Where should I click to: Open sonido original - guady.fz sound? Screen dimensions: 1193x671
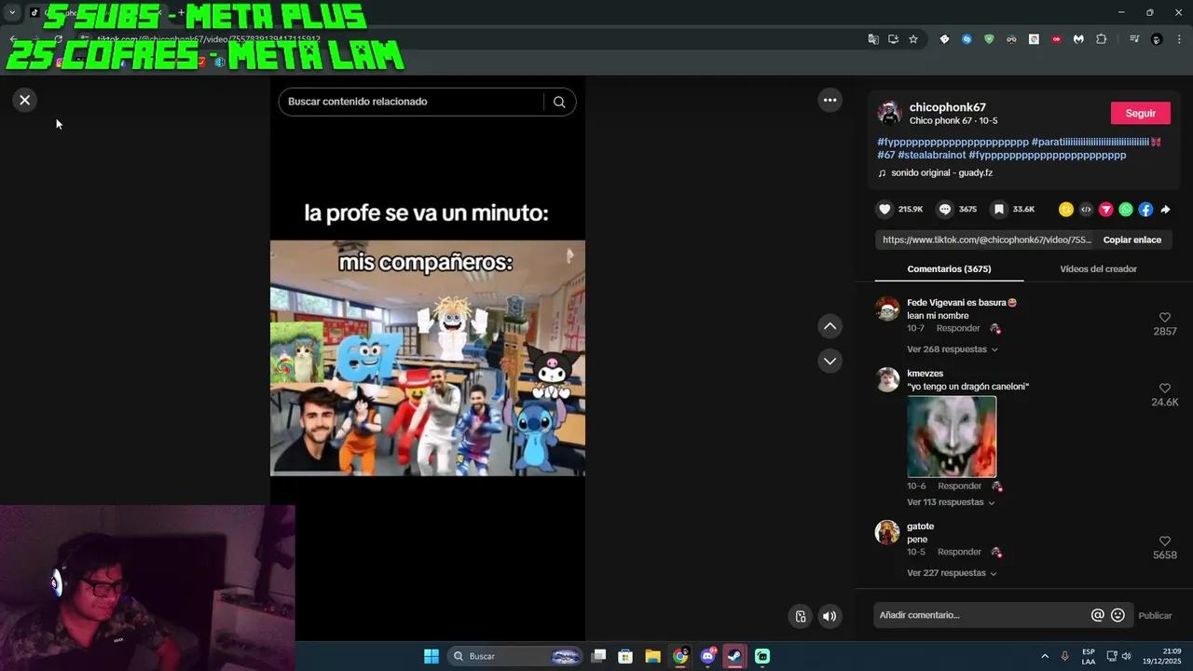(x=941, y=172)
